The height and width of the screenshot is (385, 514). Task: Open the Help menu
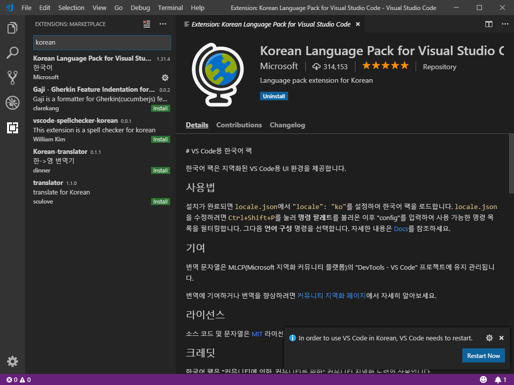pos(198,8)
